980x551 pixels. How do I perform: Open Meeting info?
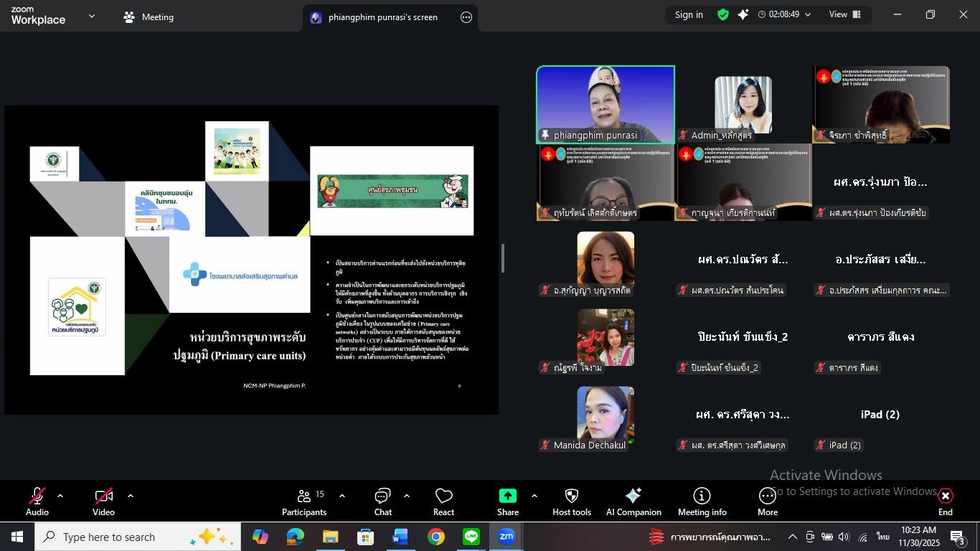[702, 501]
